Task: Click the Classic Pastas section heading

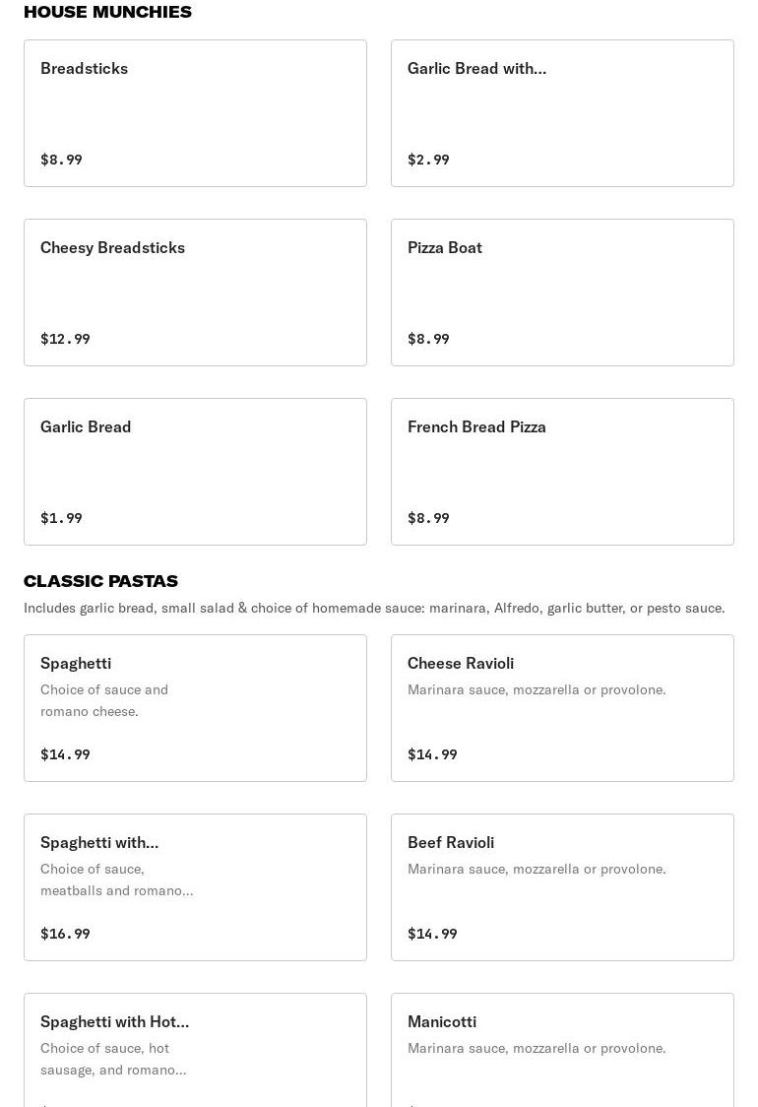Action: pyautogui.click(x=100, y=581)
